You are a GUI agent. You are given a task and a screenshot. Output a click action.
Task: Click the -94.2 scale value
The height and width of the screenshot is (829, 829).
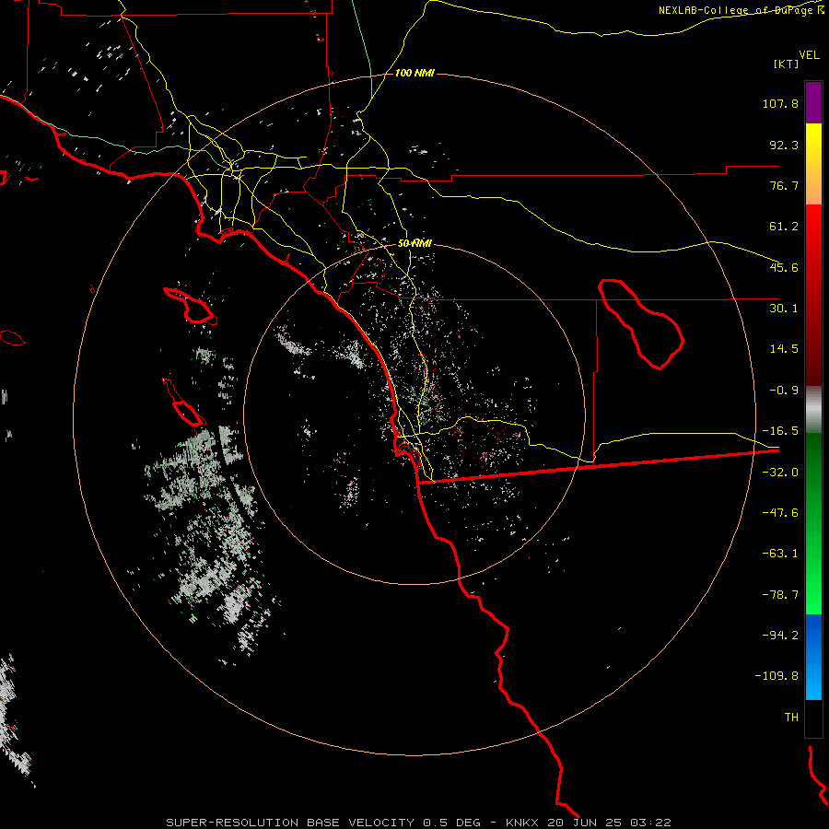coord(780,635)
